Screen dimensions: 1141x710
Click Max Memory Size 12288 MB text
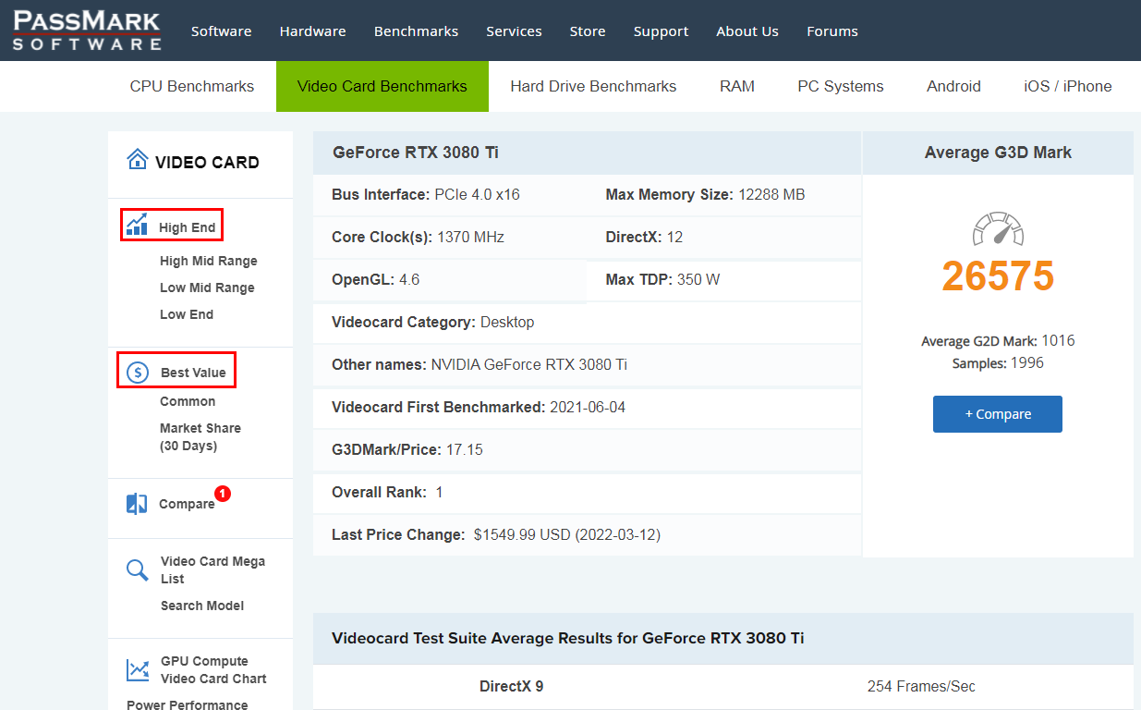(x=705, y=194)
